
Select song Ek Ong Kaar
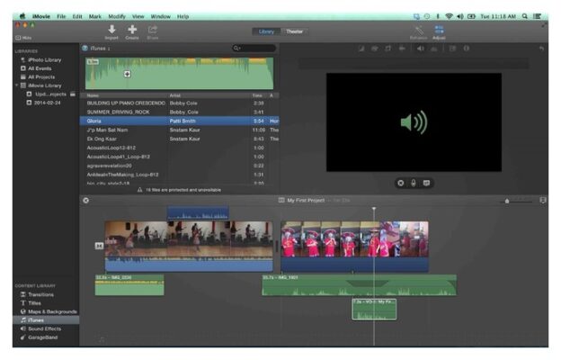(179, 139)
